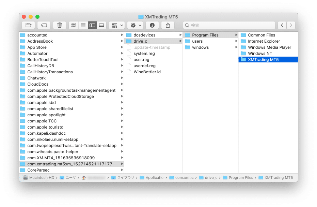This screenshot has width=317, height=207.
Task: Go forward with the right chevron
Action: (291, 25)
